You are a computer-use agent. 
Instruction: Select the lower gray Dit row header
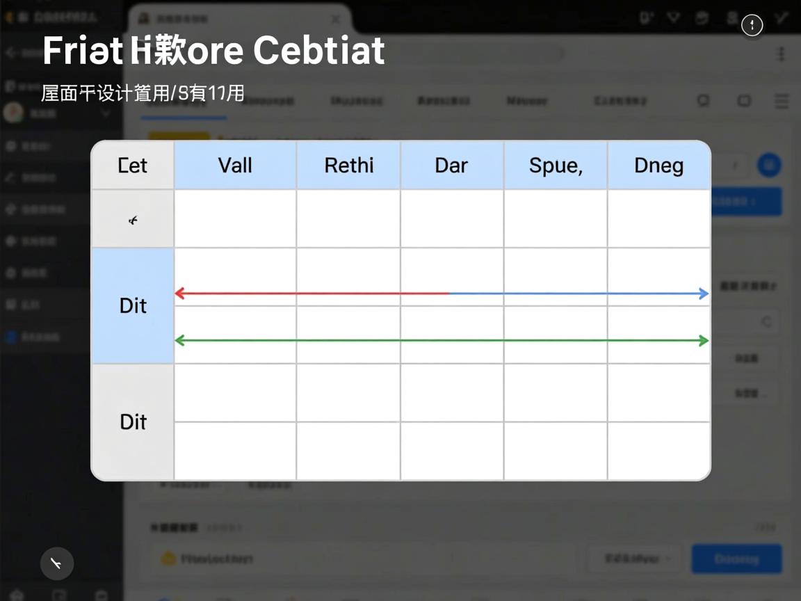(133, 422)
